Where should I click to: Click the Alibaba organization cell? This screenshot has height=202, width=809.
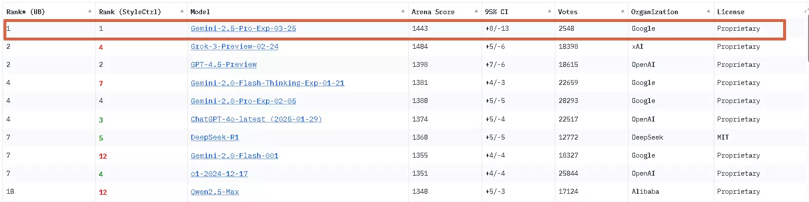(x=645, y=192)
